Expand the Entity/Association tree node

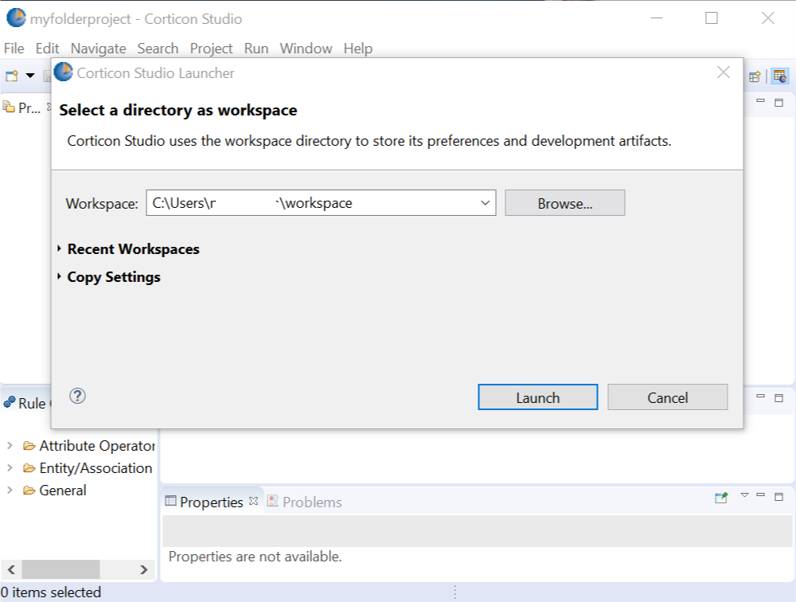point(10,468)
